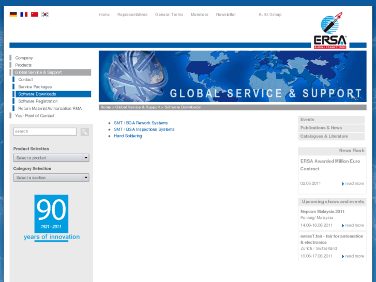
Task: Open Catalogues & Literature button
Action: [x=332, y=136]
